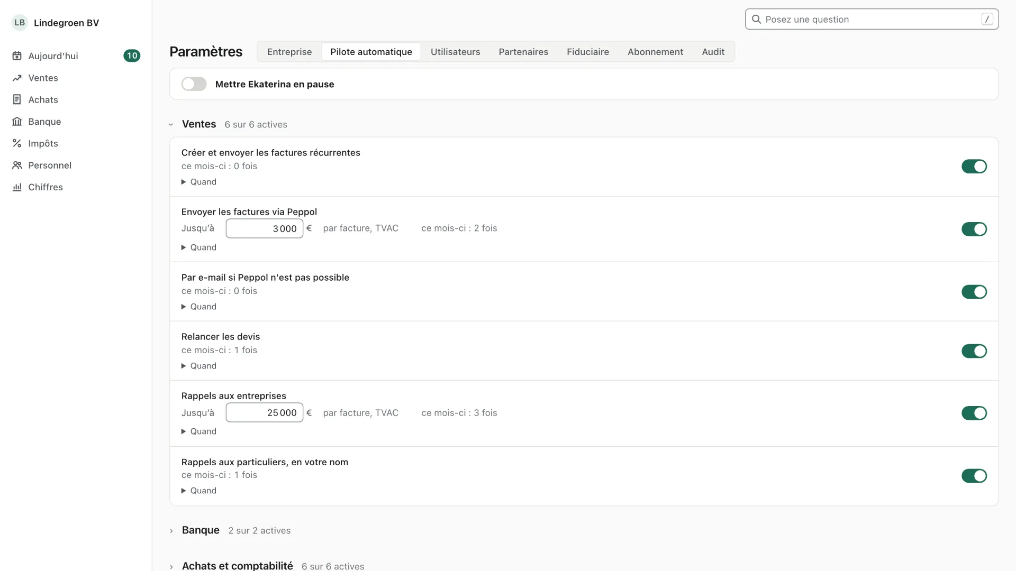This screenshot has width=1016, height=571.
Task: Click the Rappels amount field showing 25000
Action: pos(265,412)
